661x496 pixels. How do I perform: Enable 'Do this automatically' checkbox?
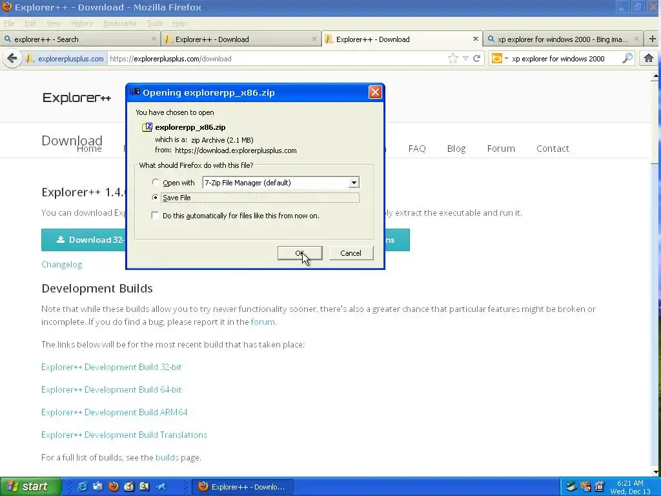click(155, 216)
